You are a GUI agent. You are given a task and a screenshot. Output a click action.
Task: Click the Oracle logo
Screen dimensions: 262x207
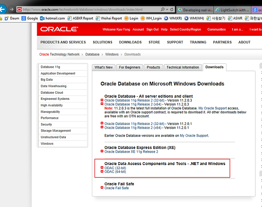point(59,29)
